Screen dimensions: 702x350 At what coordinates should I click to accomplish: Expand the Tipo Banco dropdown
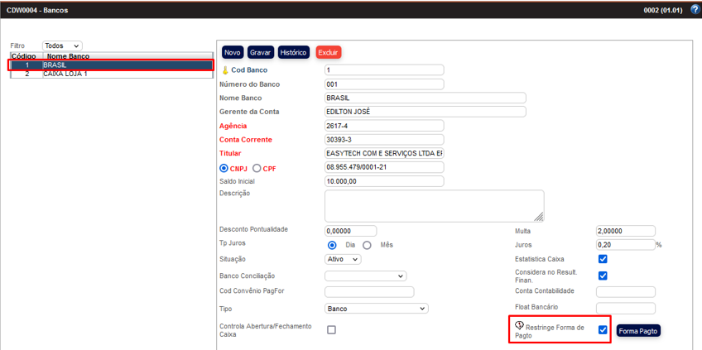pos(376,309)
